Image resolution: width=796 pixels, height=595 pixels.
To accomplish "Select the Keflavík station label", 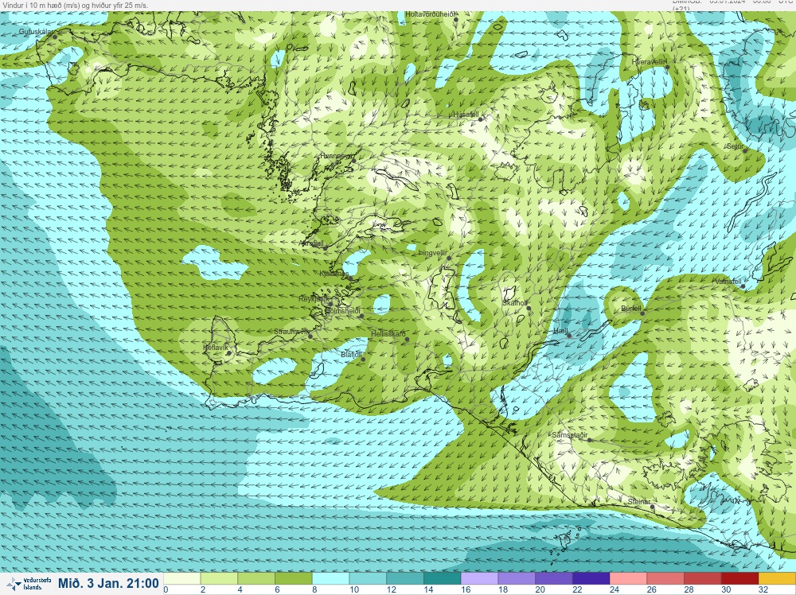I will (x=216, y=348).
